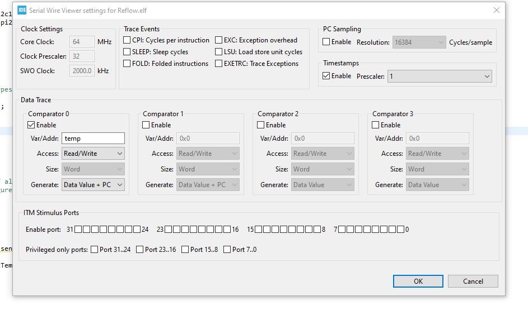The height and width of the screenshot is (315, 528).
Task: Enable ITM stimulus port 24
Action: click(x=137, y=230)
